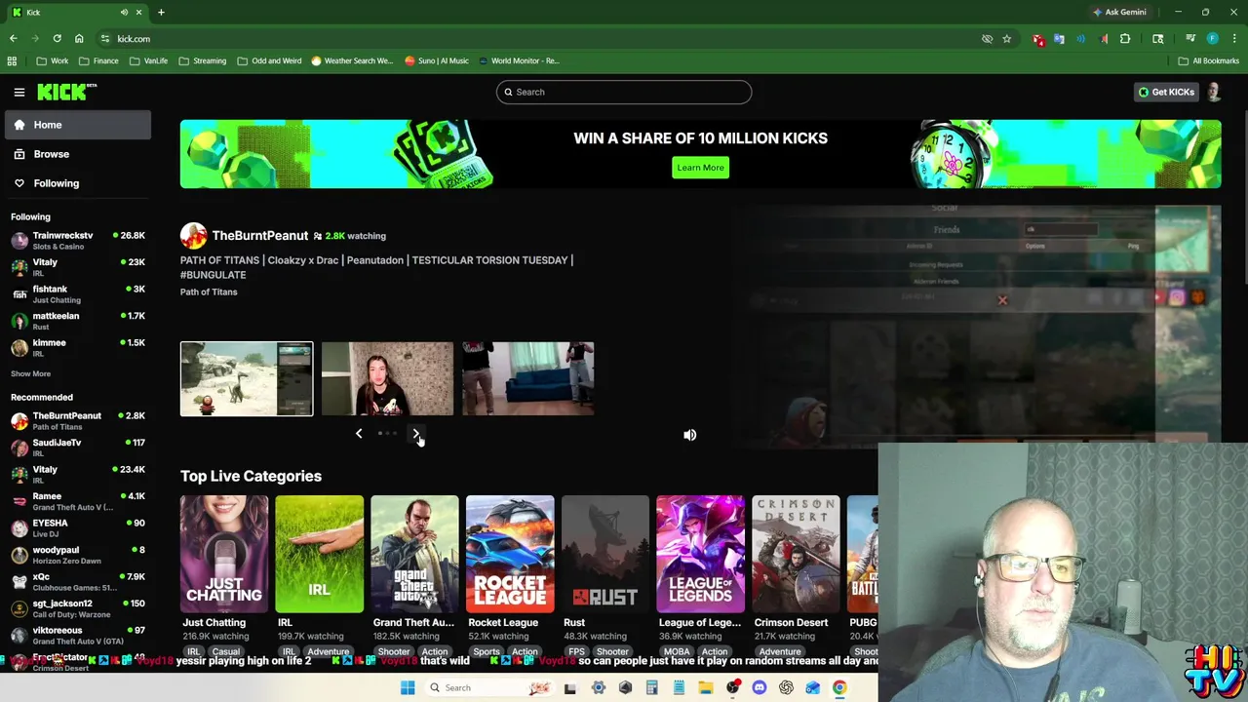Click the Casual tag under Just Chatting

click(225, 651)
